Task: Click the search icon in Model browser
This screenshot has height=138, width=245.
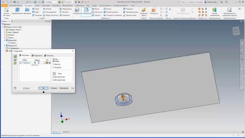Action: pyautogui.click(x=46, y=21)
